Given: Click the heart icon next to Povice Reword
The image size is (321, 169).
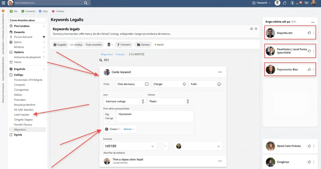Looking at the screenshot, I should click(x=44, y=37).
